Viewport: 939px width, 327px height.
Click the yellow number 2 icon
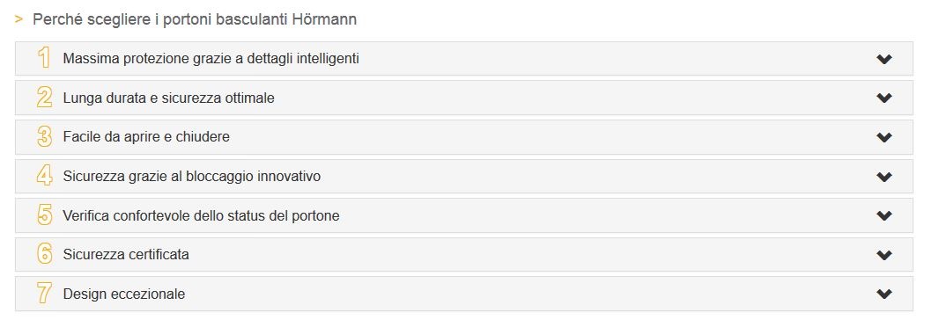(44, 98)
